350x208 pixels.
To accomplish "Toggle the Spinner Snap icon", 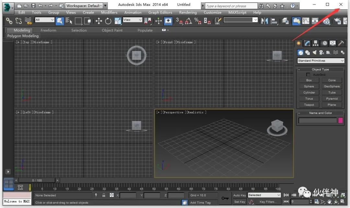I will [207, 21].
